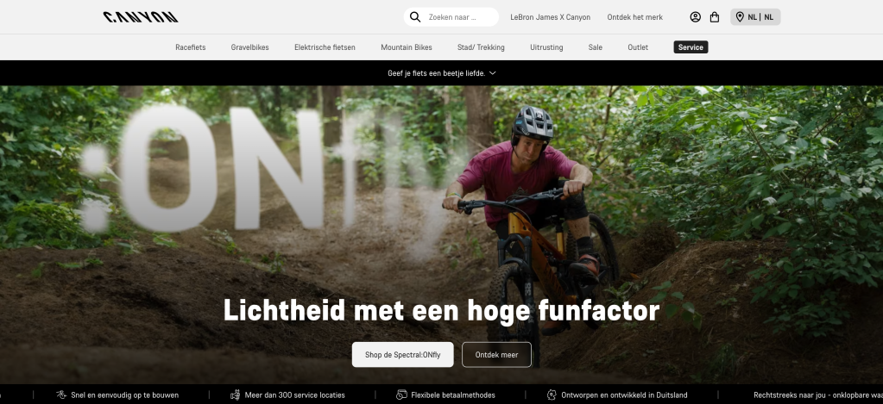The height and width of the screenshot is (404, 883).
Task: Click the flexible payment methods icon
Action: 401,395
